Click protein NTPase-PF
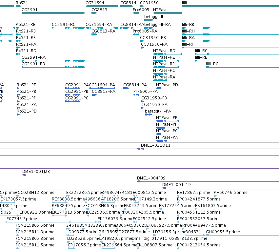Image resolution: width=279 pixels, height=250 pixels. click(167, 128)
